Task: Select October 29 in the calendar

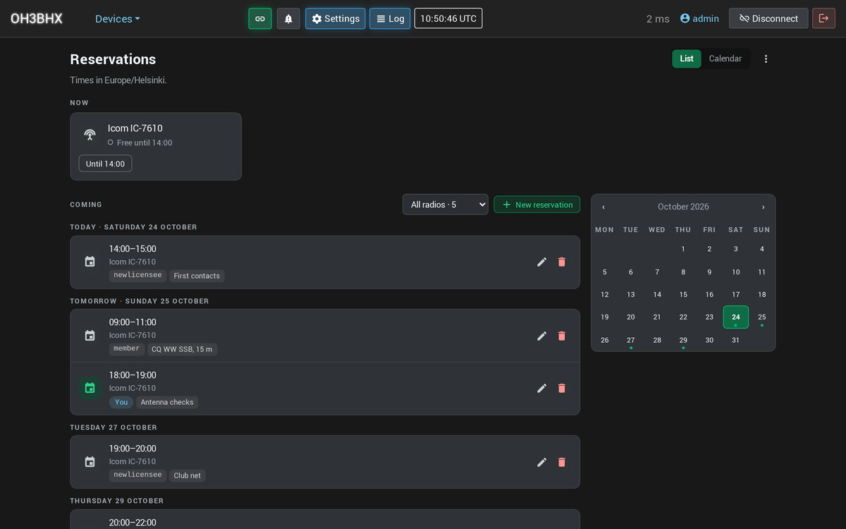Action: (683, 340)
